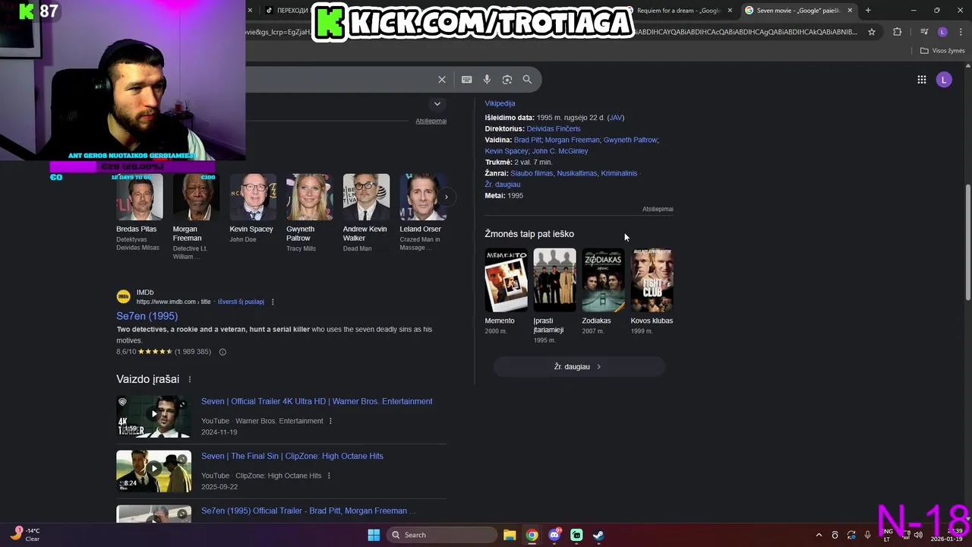Screen dimensions: 972x547
Task: Start voice search with microphone icon
Action: tap(487, 79)
